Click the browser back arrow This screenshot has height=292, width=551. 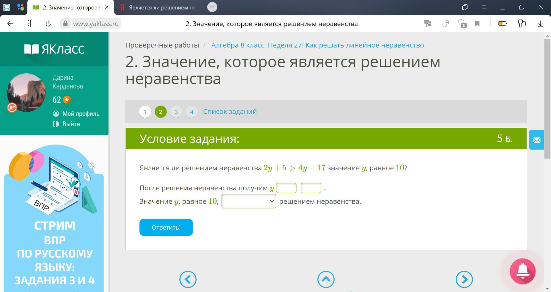coord(10,24)
